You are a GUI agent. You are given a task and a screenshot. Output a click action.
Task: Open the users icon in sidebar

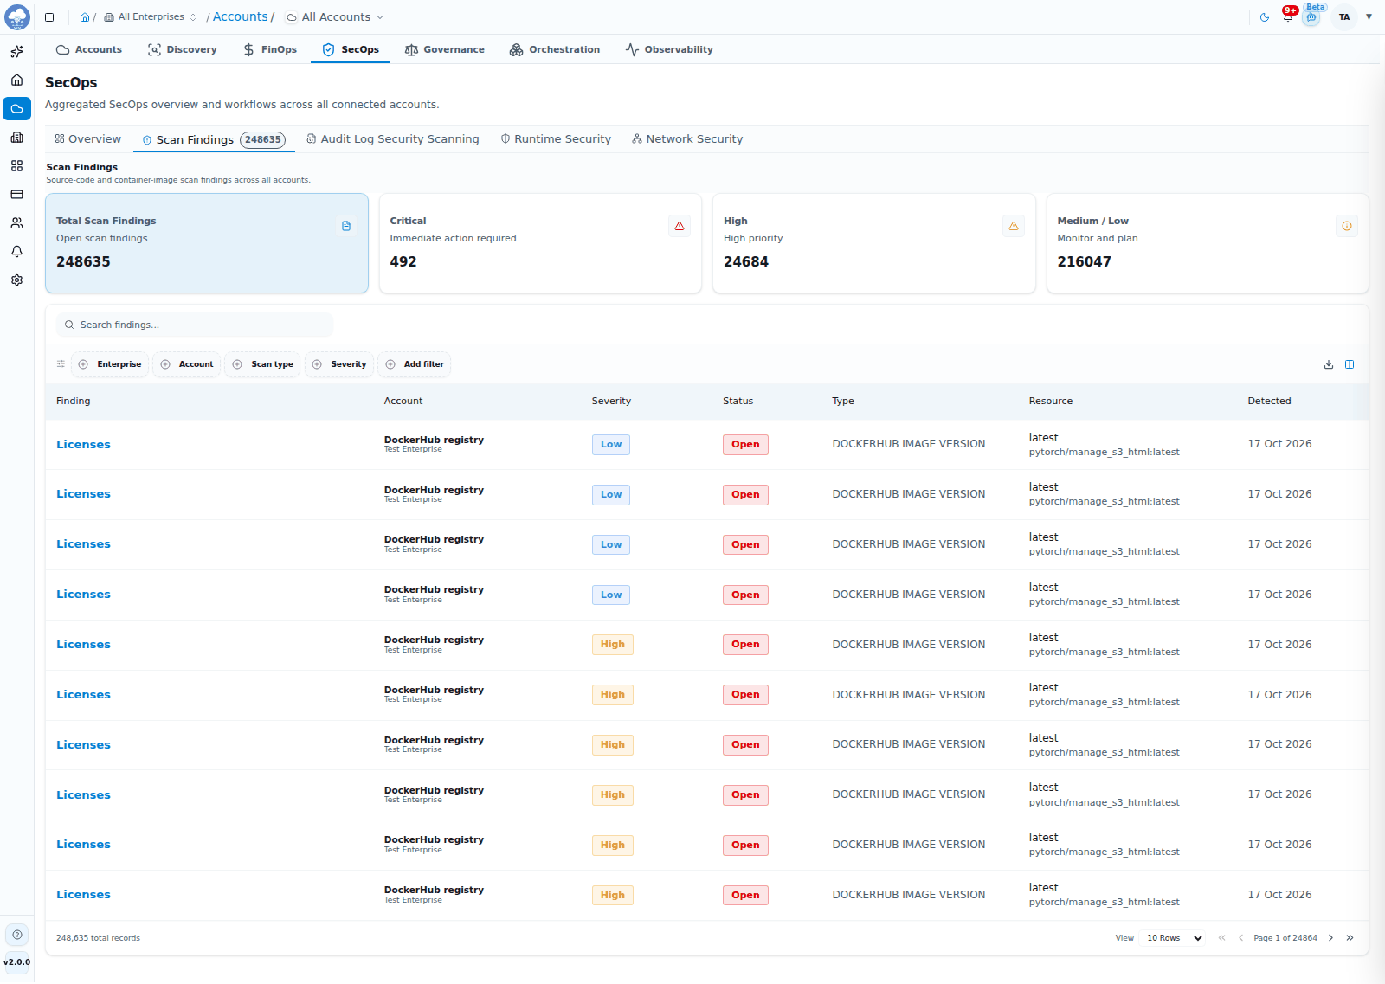(x=16, y=223)
